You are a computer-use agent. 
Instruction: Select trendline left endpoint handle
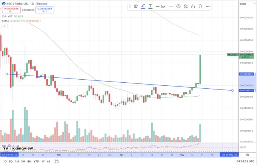point(7,74)
